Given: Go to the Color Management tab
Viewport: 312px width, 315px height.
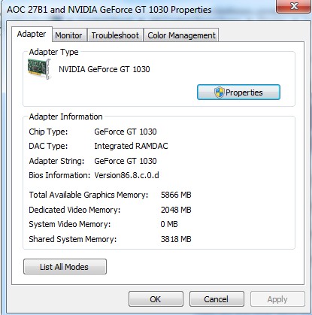Looking at the screenshot, I should 181,35.
